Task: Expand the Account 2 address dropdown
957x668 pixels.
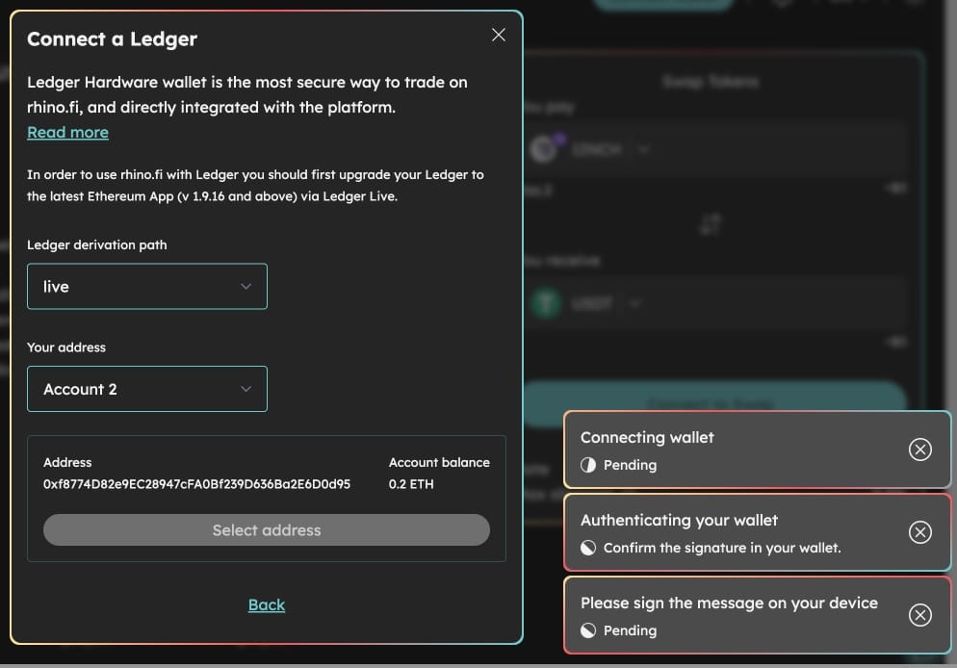Action: click(147, 389)
